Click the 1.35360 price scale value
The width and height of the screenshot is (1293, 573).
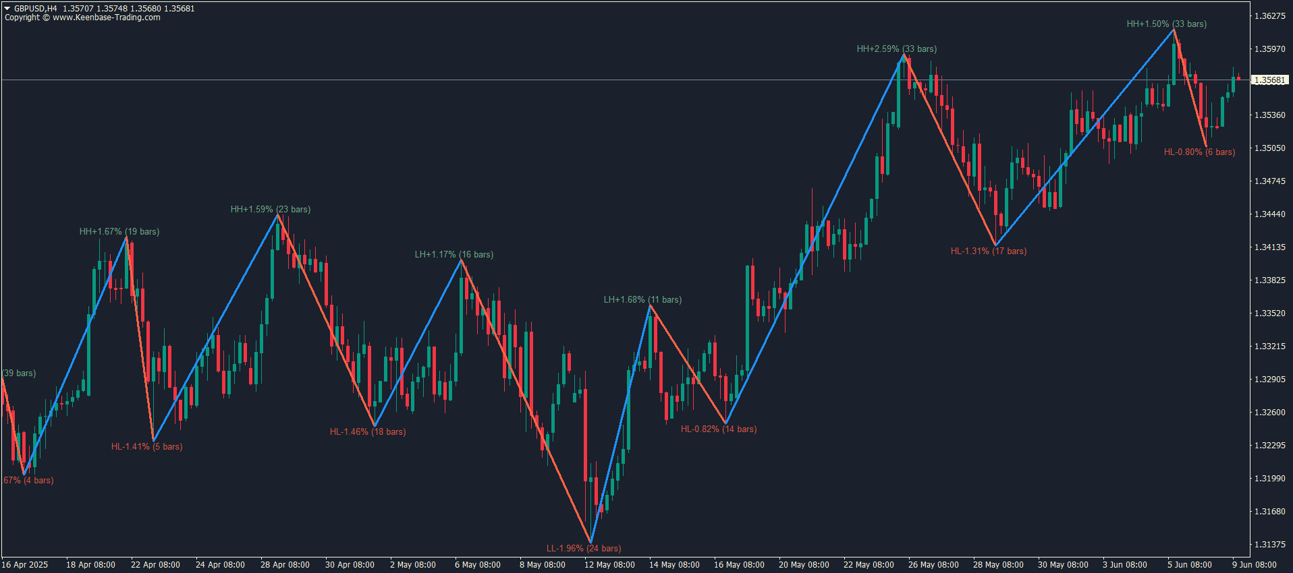coord(1270,115)
